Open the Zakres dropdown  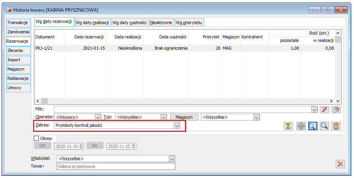point(177,126)
